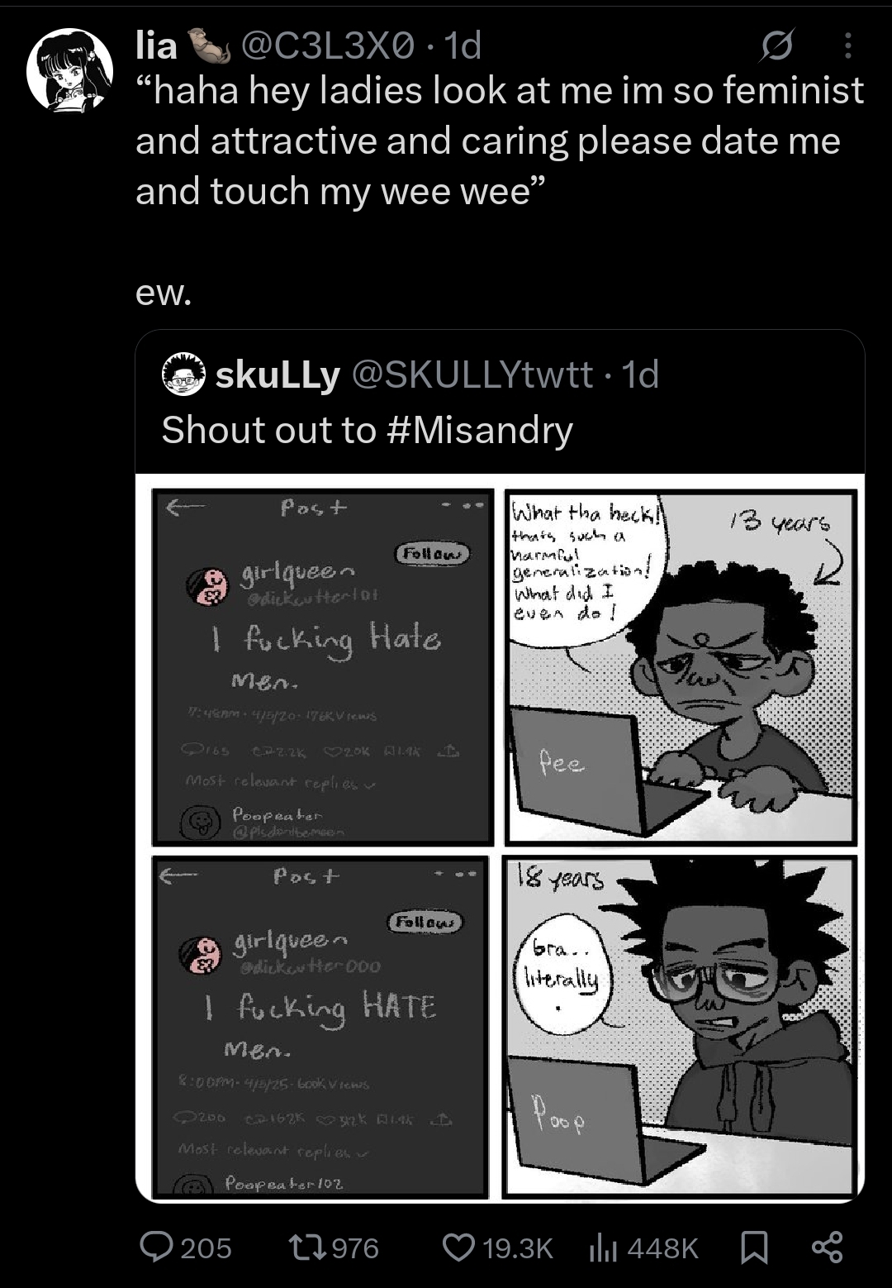892x1288 pixels.
Task: Click the lia display name
Action: [x=157, y=45]
